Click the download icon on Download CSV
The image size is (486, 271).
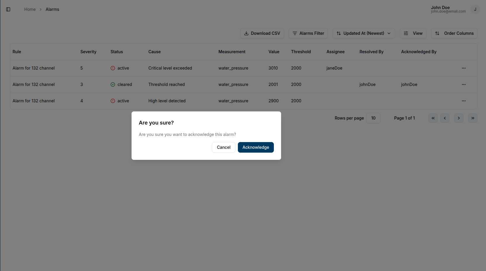click(247, 33)
